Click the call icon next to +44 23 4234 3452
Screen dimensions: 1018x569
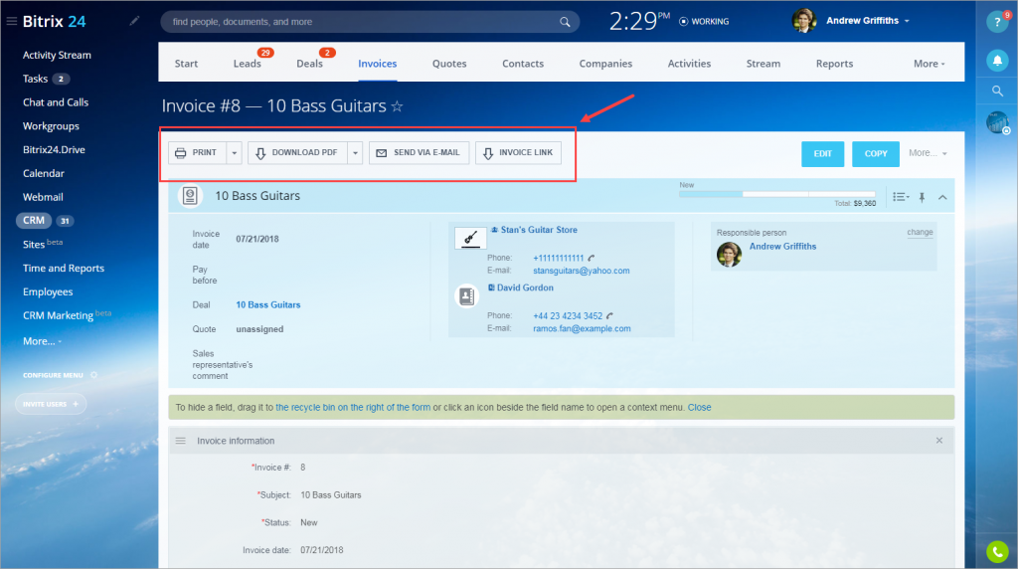[x=609, y=315]
